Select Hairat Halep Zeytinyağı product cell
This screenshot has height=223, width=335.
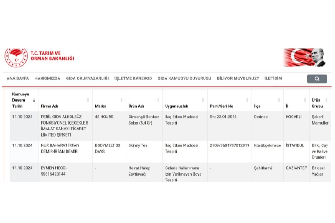point(144,172)
